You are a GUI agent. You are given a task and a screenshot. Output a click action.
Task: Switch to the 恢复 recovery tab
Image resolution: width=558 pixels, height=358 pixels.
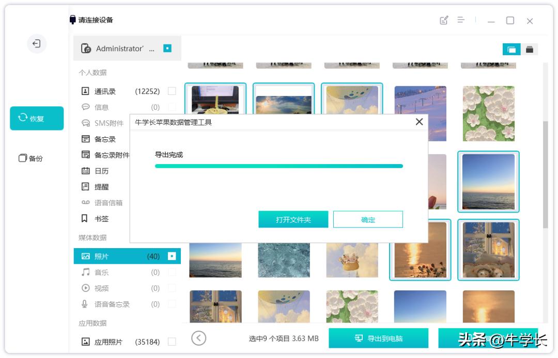36,118
